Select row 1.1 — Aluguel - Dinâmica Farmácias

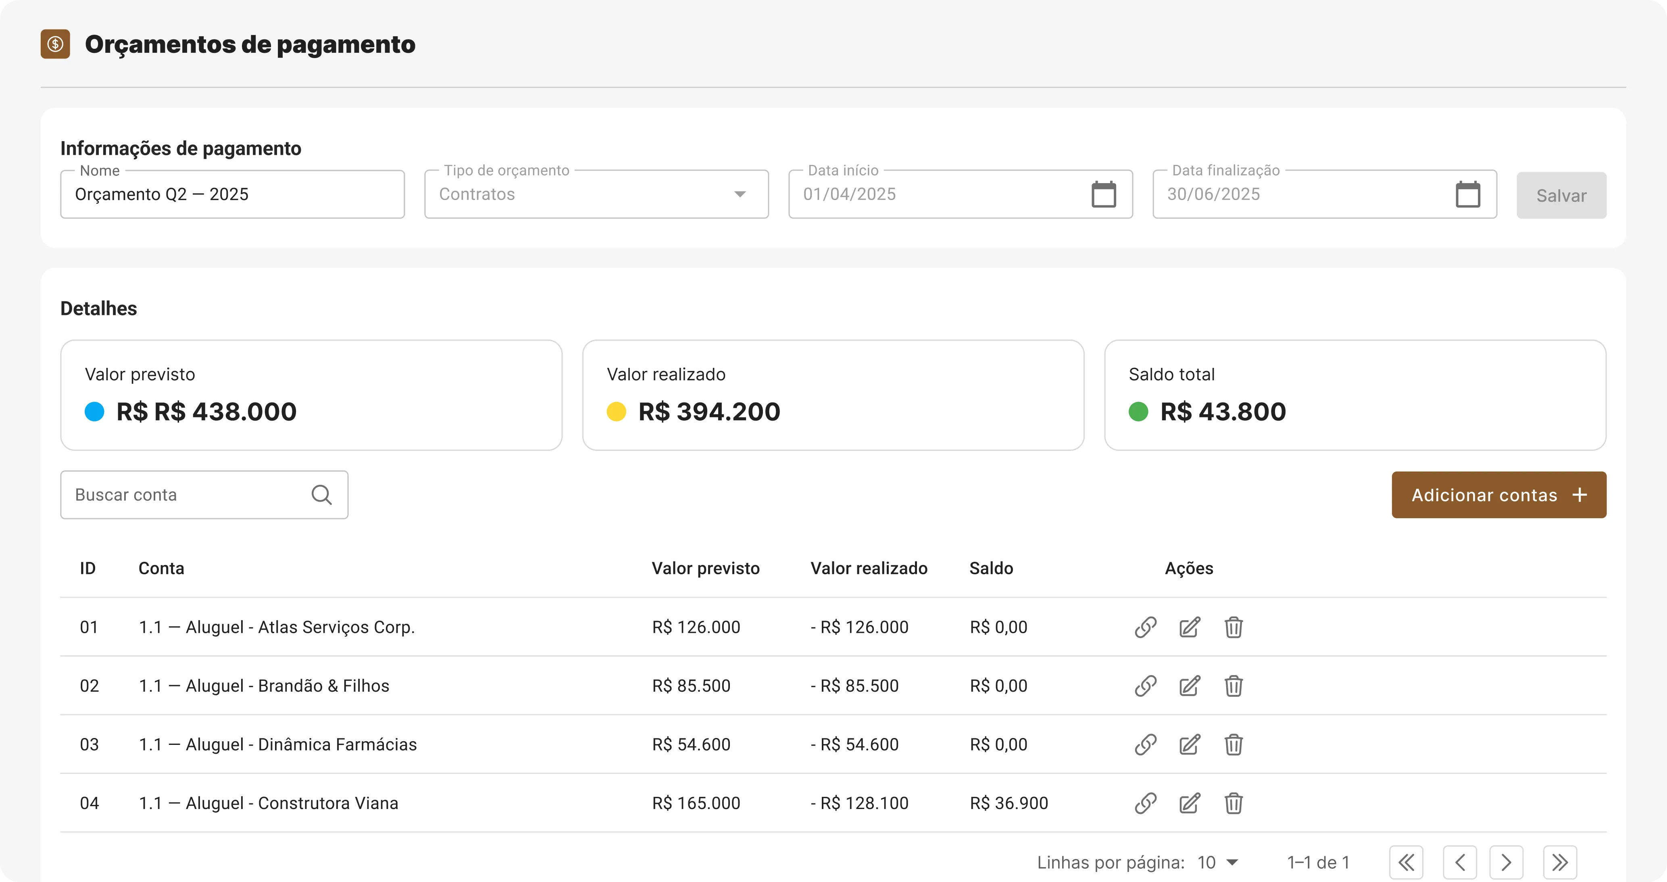coord(833,744)
